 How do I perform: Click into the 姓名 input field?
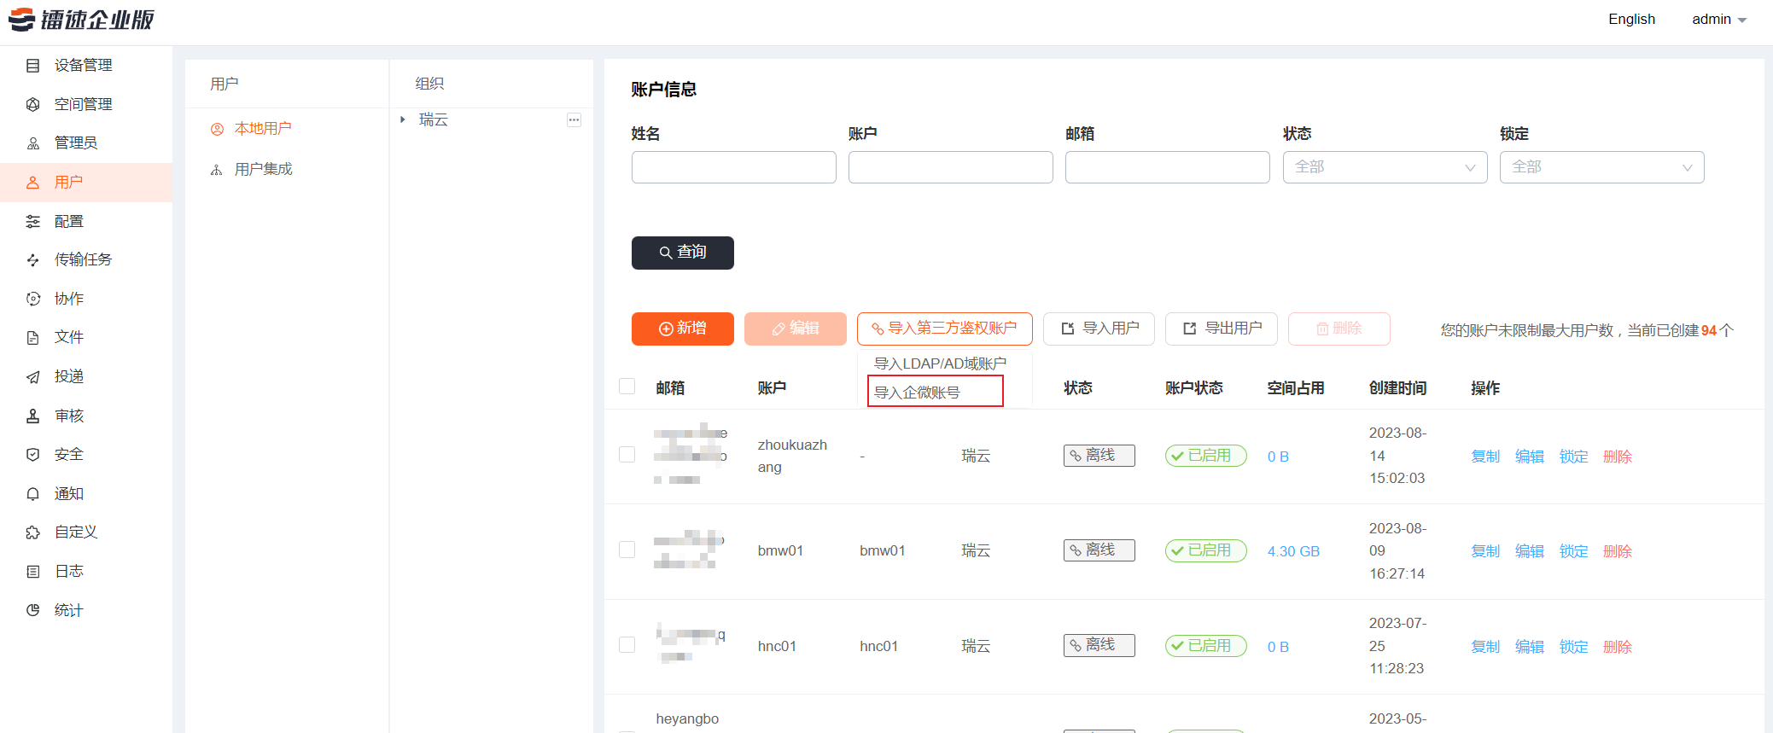click(x=733, y=167)
